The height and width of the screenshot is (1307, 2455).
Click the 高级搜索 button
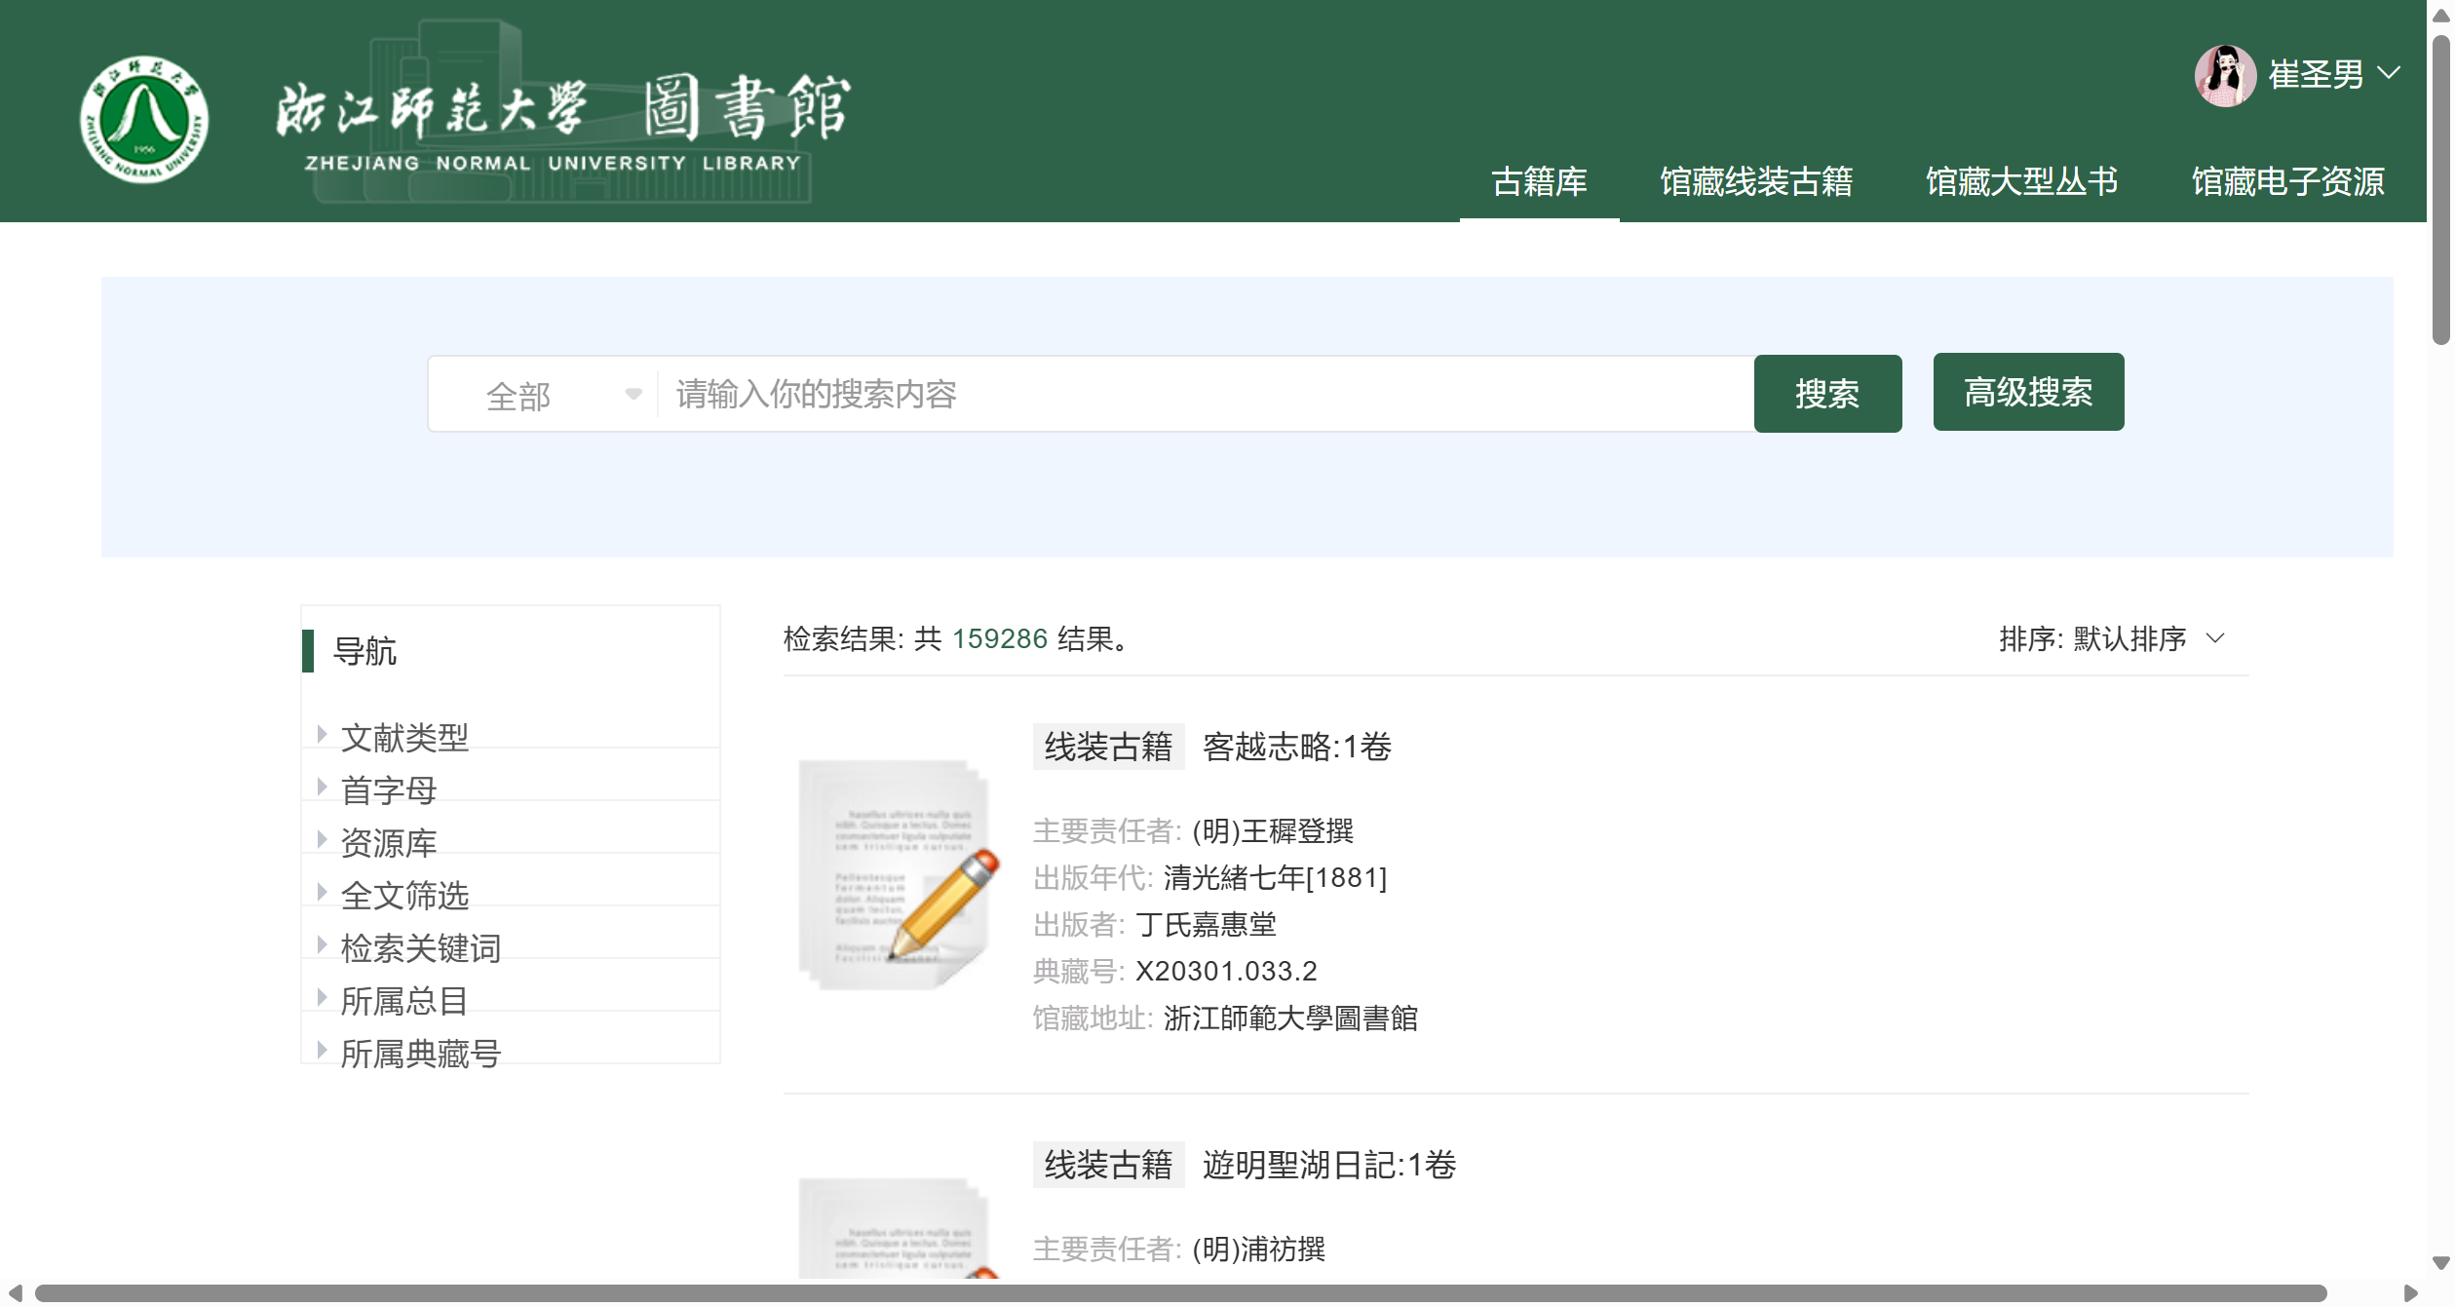click(x=2028, y=392)
